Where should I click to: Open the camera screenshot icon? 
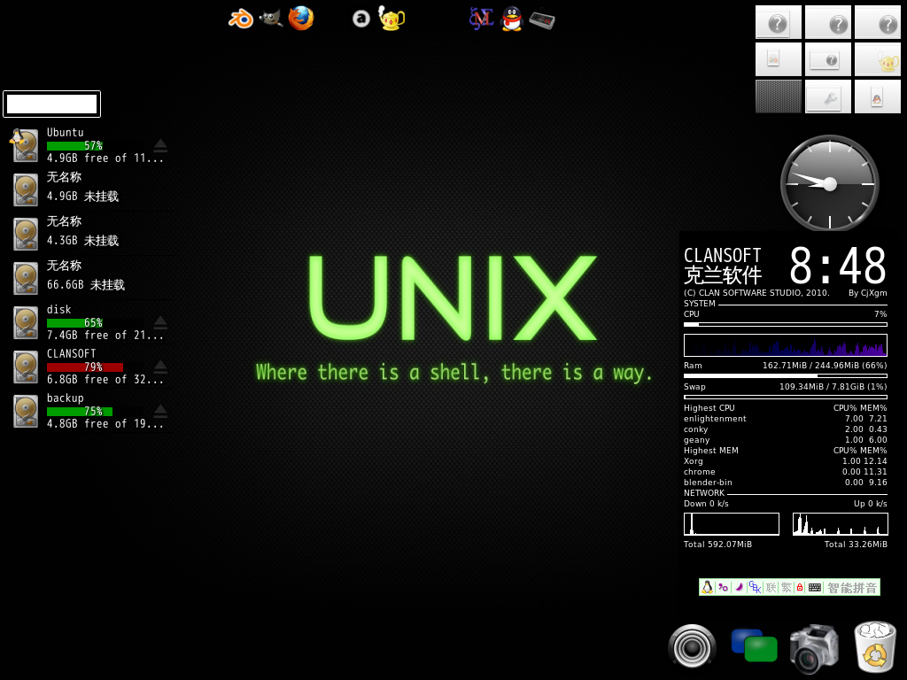click(815, 649)
